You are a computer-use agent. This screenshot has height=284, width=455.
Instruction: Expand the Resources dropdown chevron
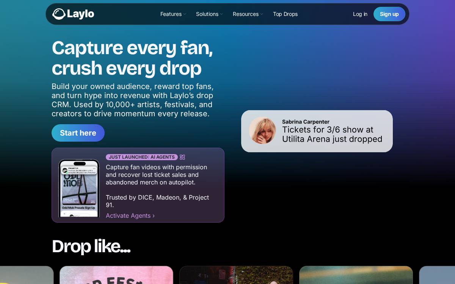point(262,14)
